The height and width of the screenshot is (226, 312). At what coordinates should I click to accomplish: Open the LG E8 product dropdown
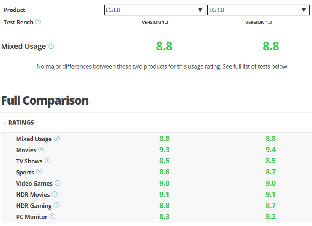[x=155, y=10]
